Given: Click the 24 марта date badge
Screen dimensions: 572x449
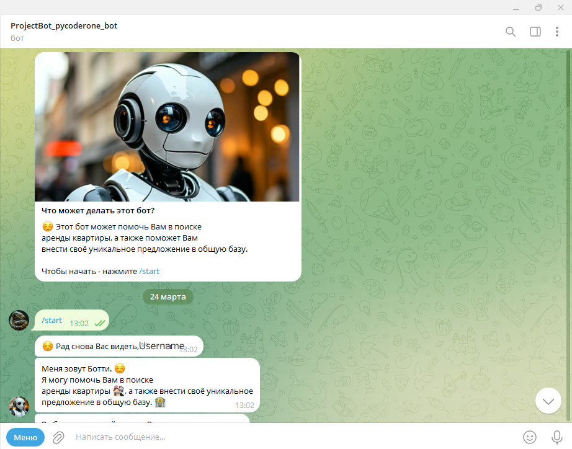Looking at the screenshot, I should pos(168,297).
